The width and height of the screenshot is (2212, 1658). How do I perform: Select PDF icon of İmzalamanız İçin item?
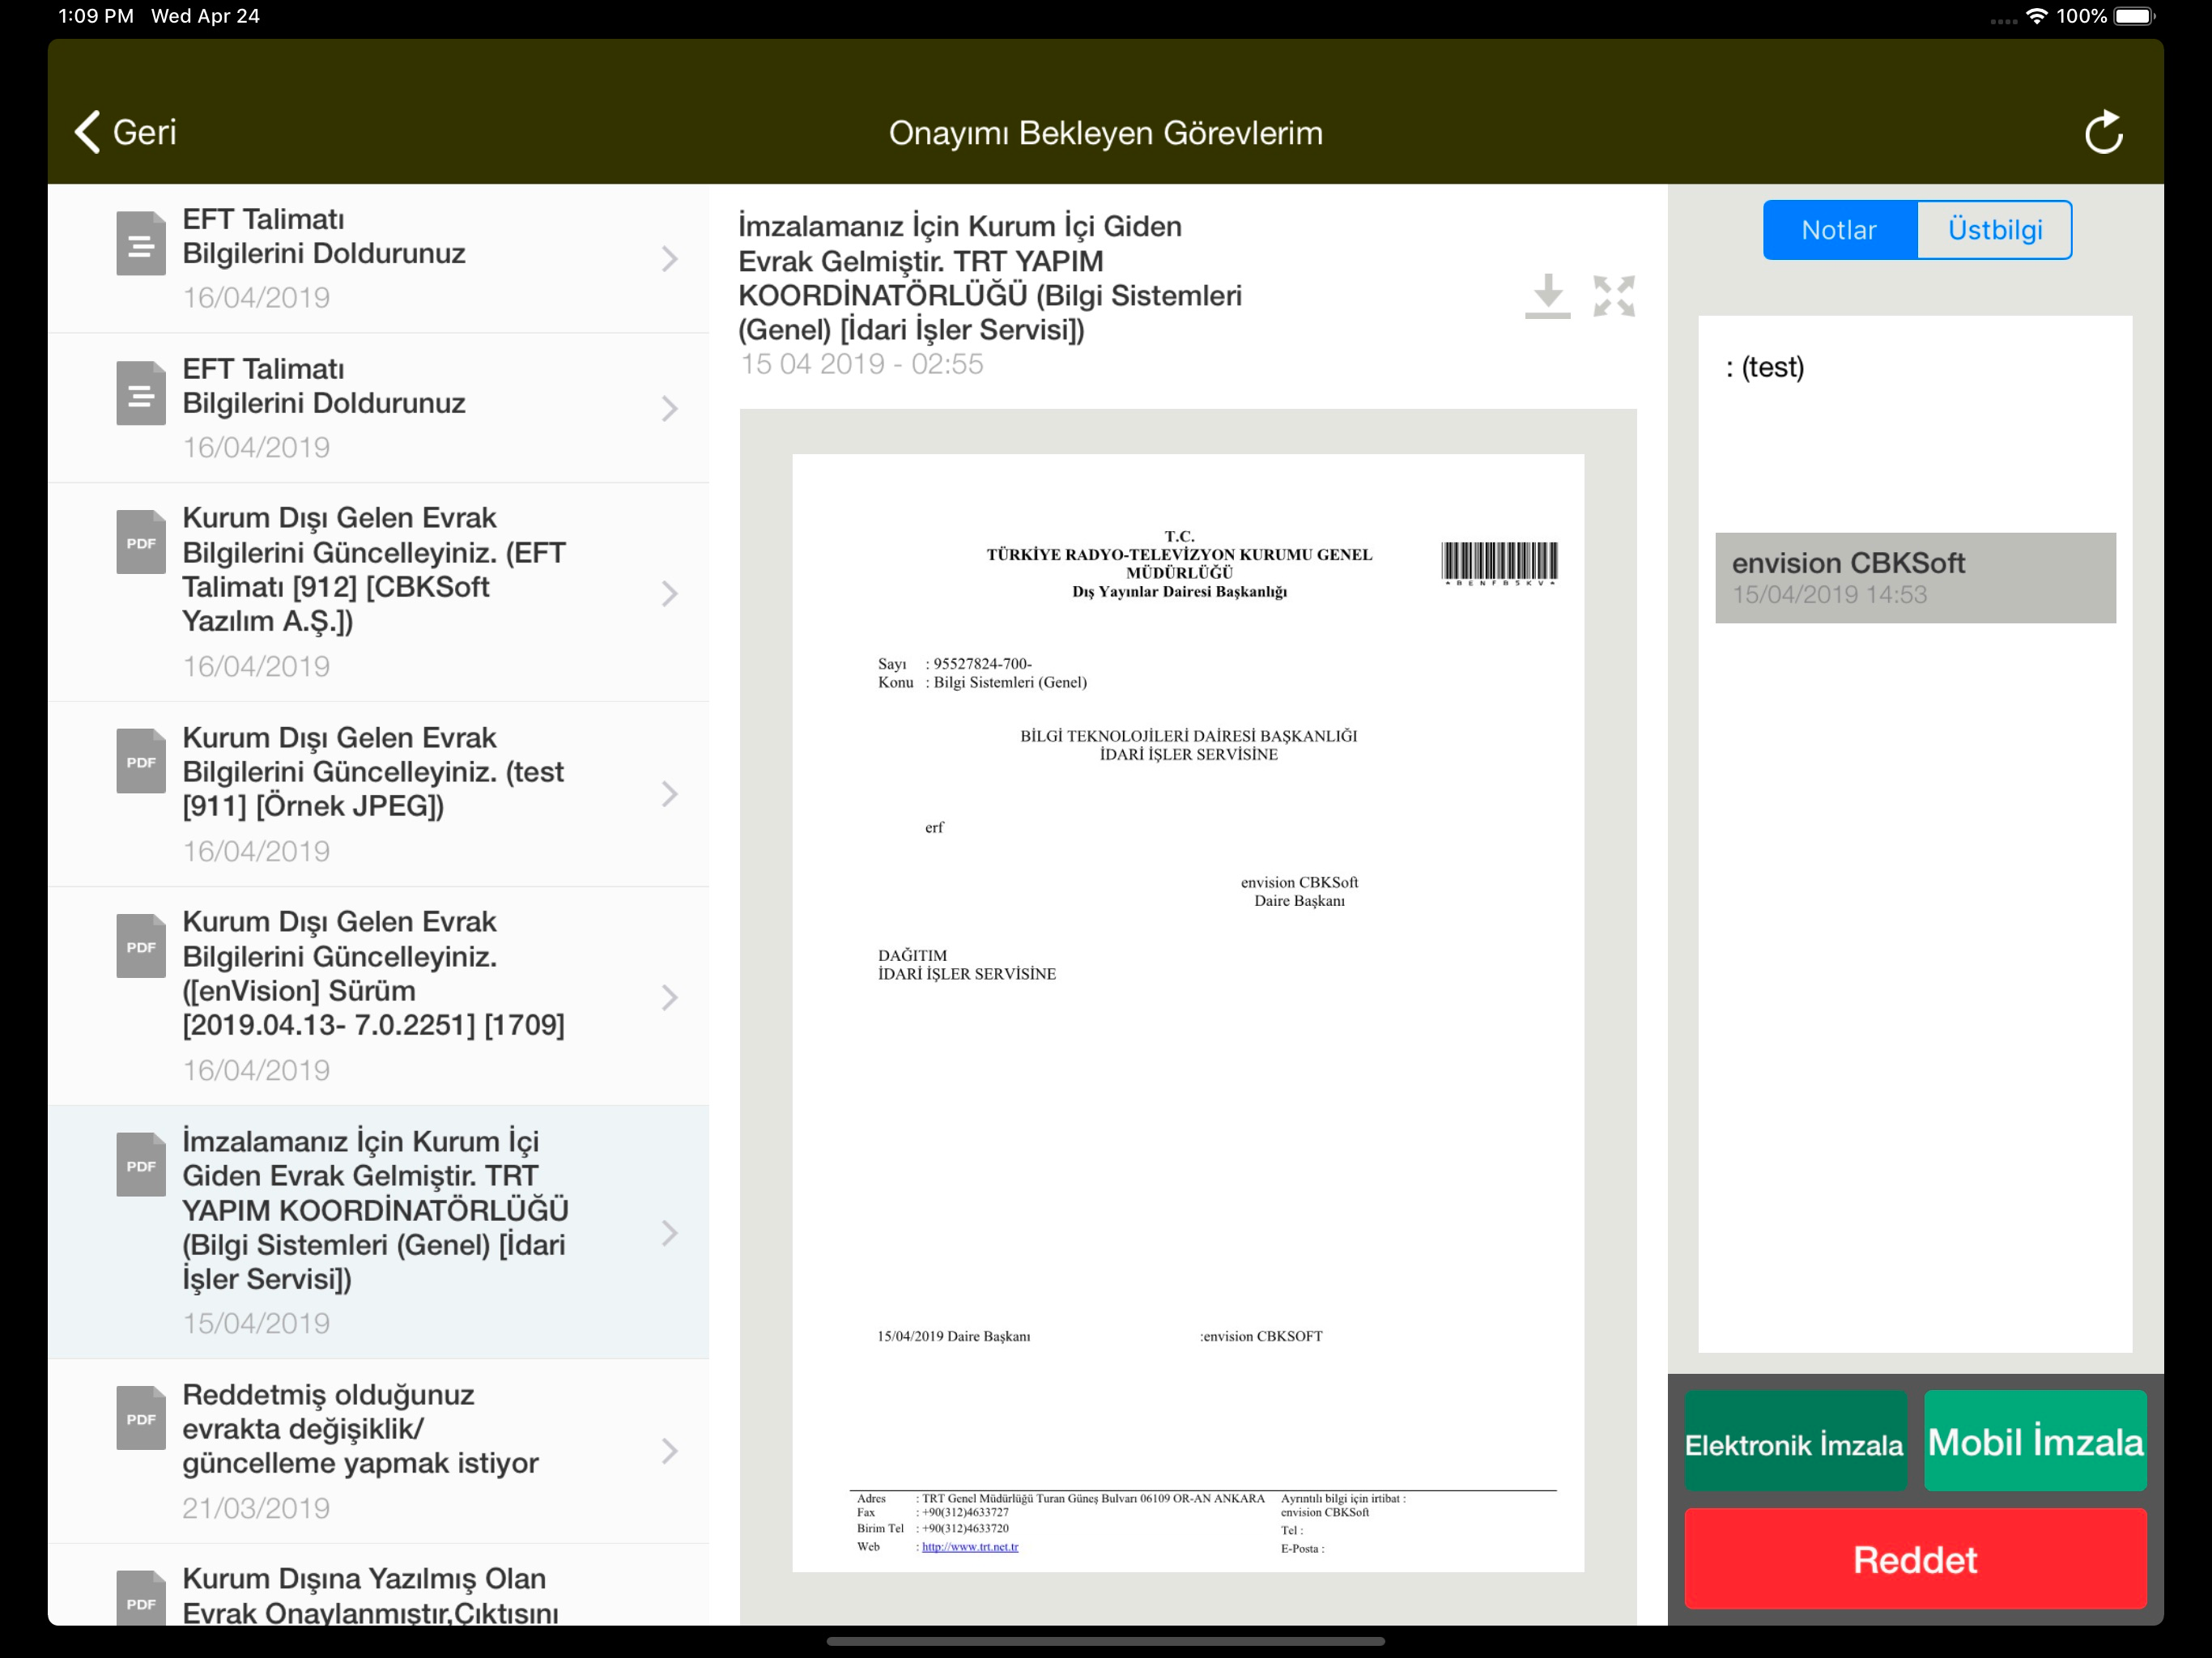141,1165
